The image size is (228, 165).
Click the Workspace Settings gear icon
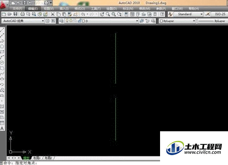point(47,21)
